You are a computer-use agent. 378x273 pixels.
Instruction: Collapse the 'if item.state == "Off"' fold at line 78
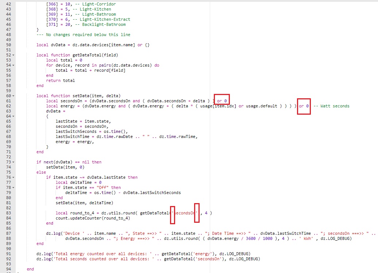coord(13,187)
